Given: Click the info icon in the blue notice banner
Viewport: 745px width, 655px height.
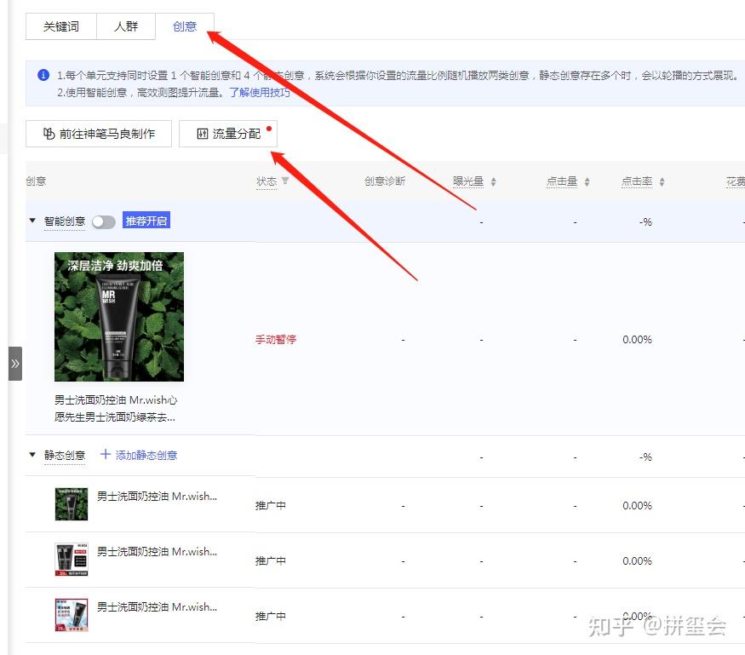Looking at the screenshot, I should coord(43,75).
